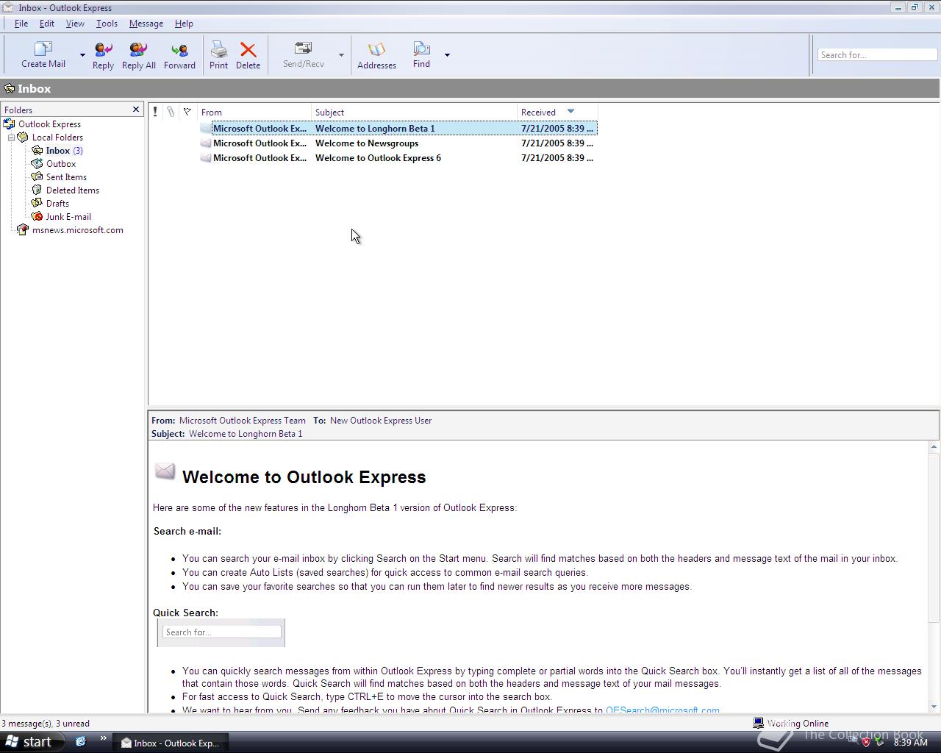Image resolution: width=941 pixels, height=753 pixels.
Task: Open the Find dropdown arrow
Action: [447, 55]
